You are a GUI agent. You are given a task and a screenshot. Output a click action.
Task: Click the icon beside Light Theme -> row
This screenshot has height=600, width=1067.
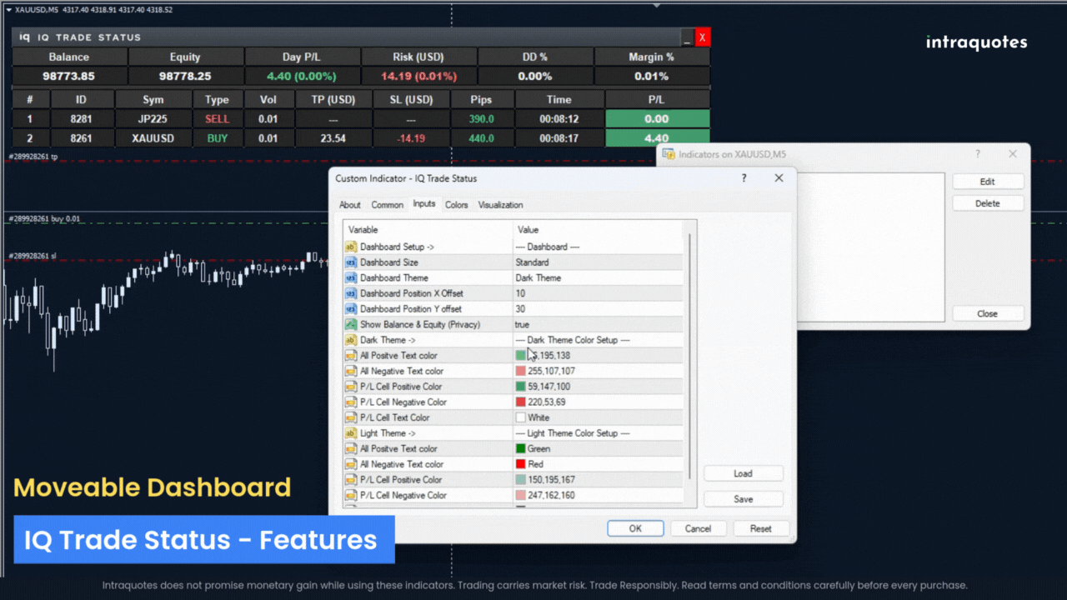351,433
